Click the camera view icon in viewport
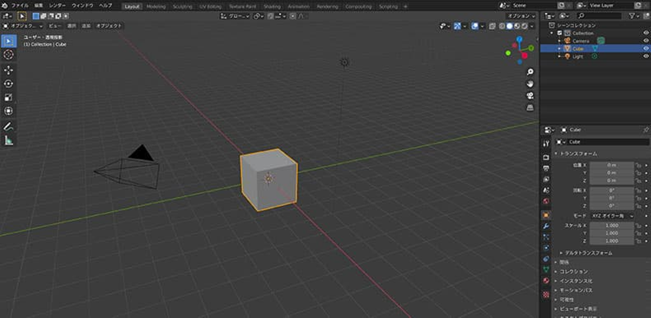The height and width of the screenshot is (318, 651). coord(530,96)
